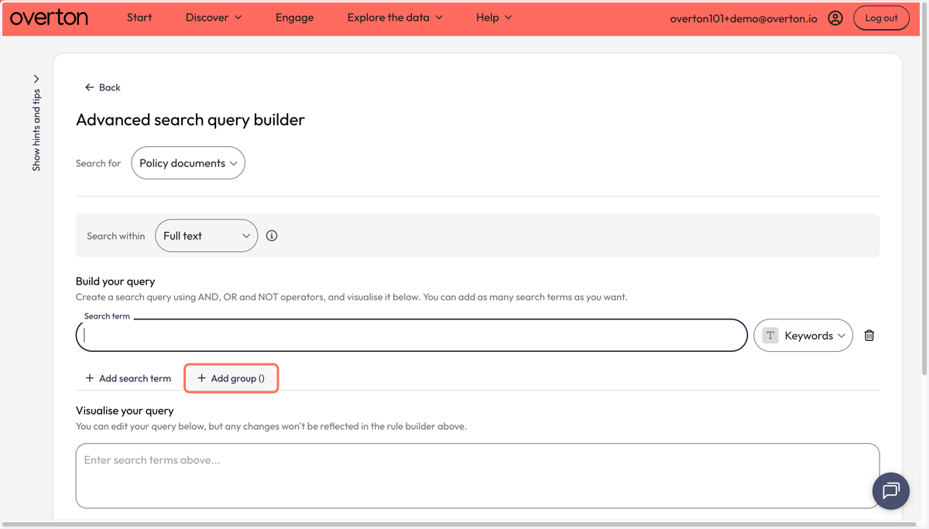Open the Policy documents dropdown
Viewport: 929px width, 529px height.
pyautogui.click(x=188, y=163)
